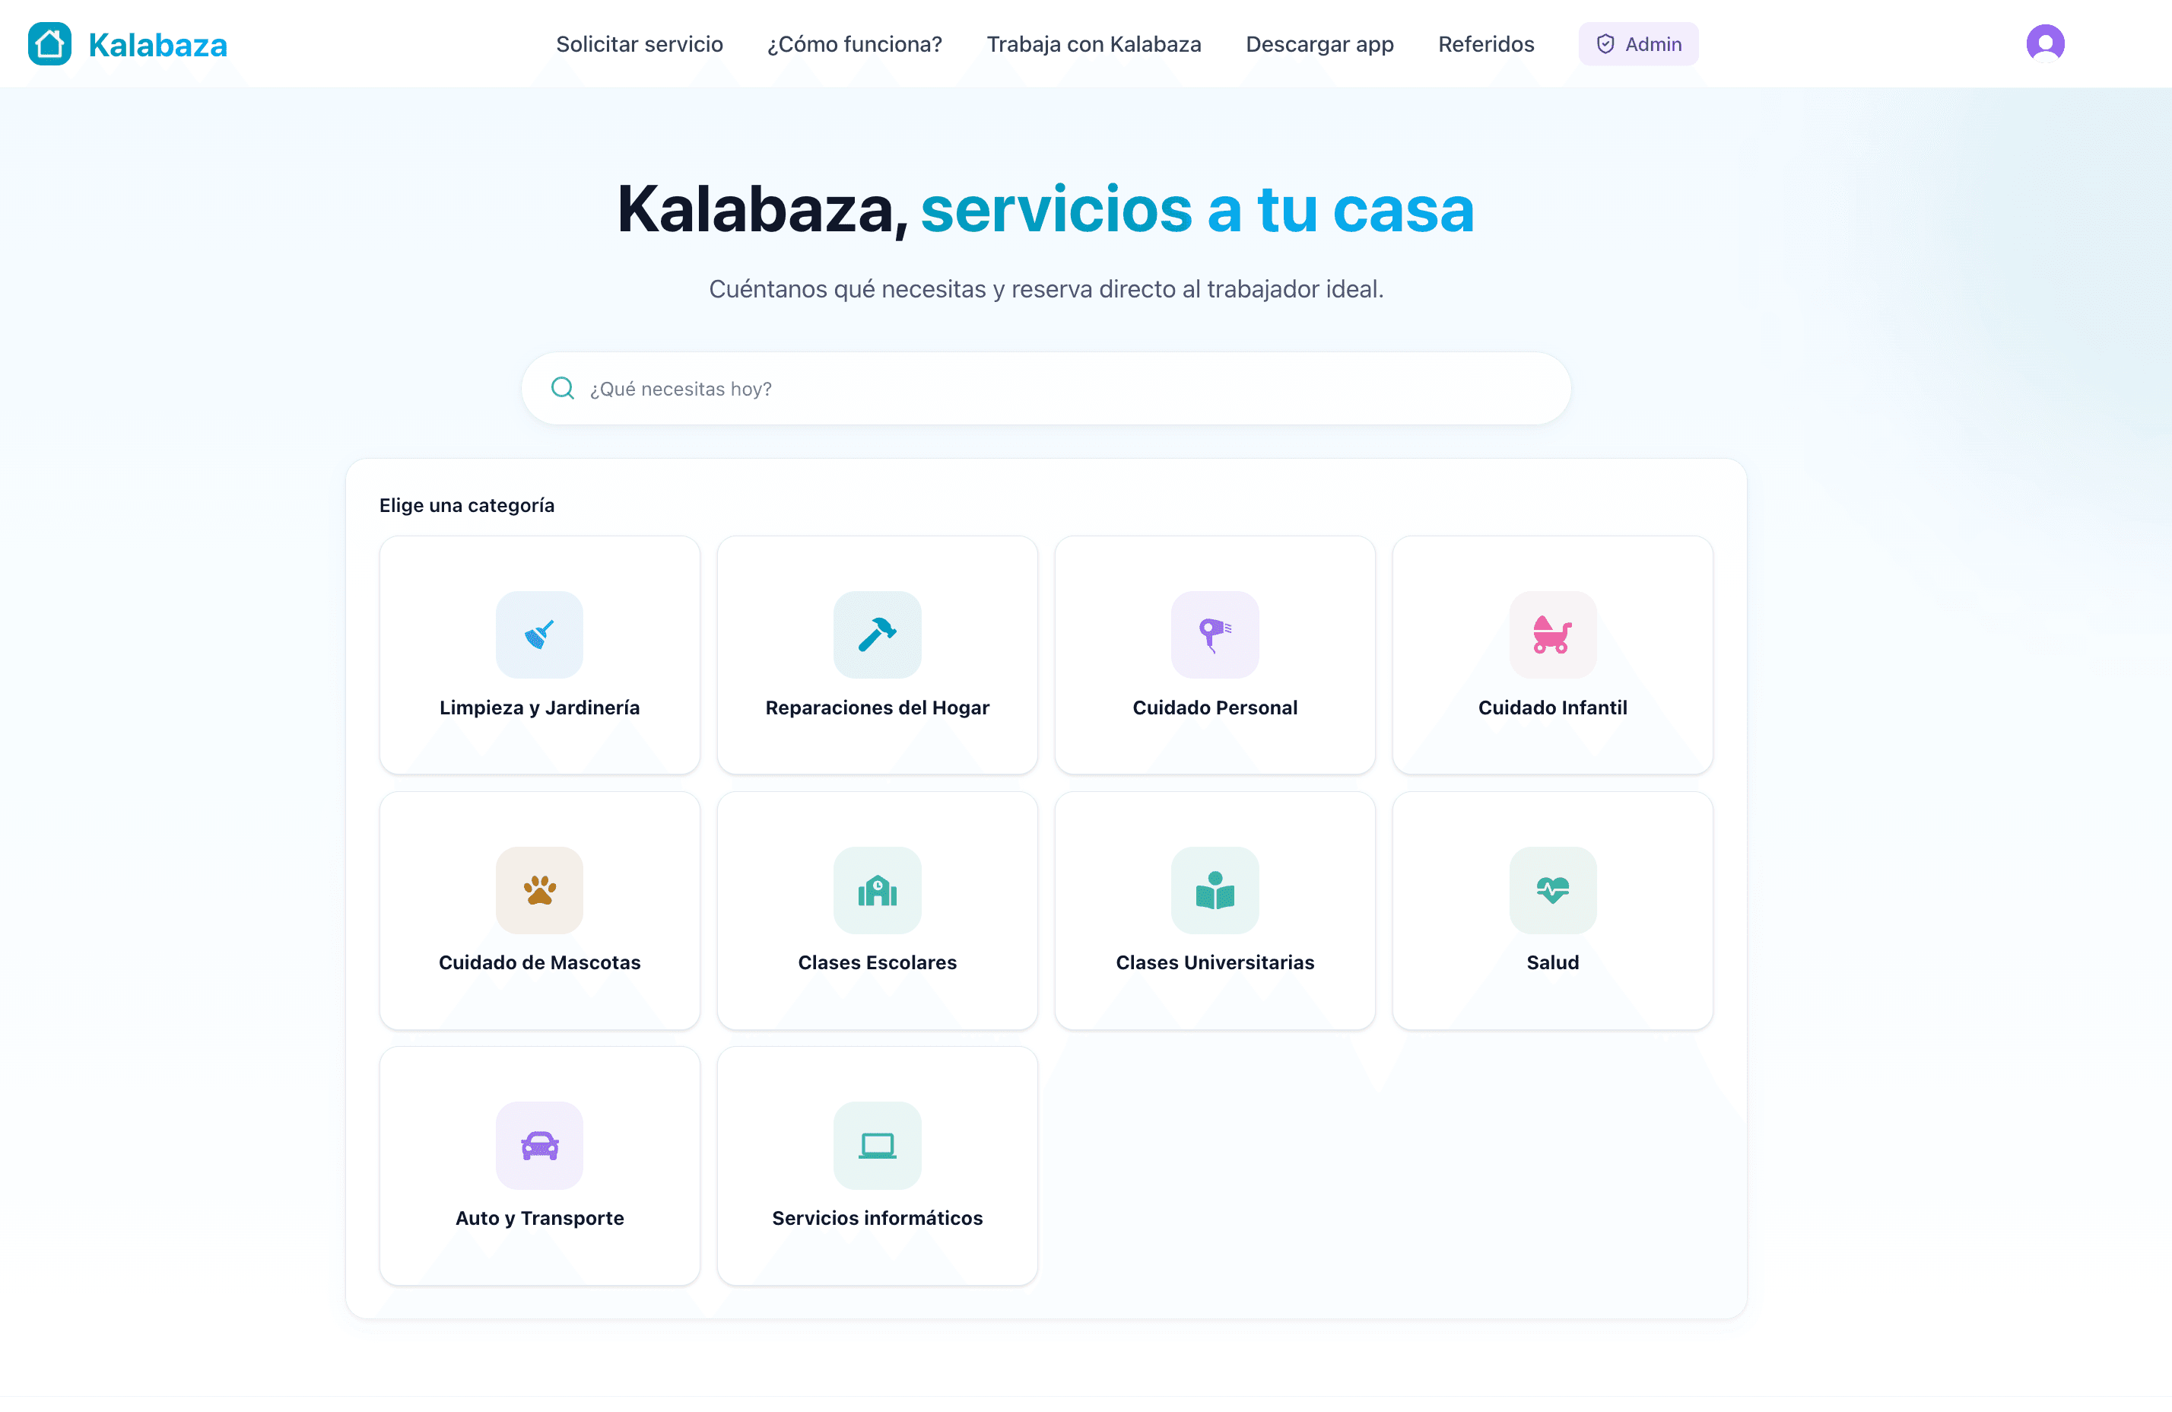Click the Admin button
This screenshot has width=2172, height=1412.
coord(1638,44)
